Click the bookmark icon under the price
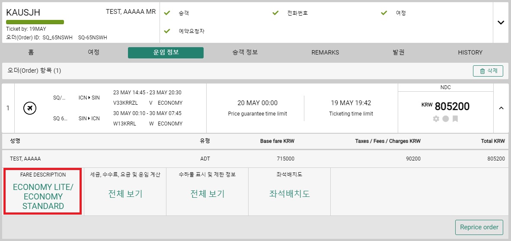Image resolution: width=511 pixels, height=241 pixels. click(x=455, y=119)
